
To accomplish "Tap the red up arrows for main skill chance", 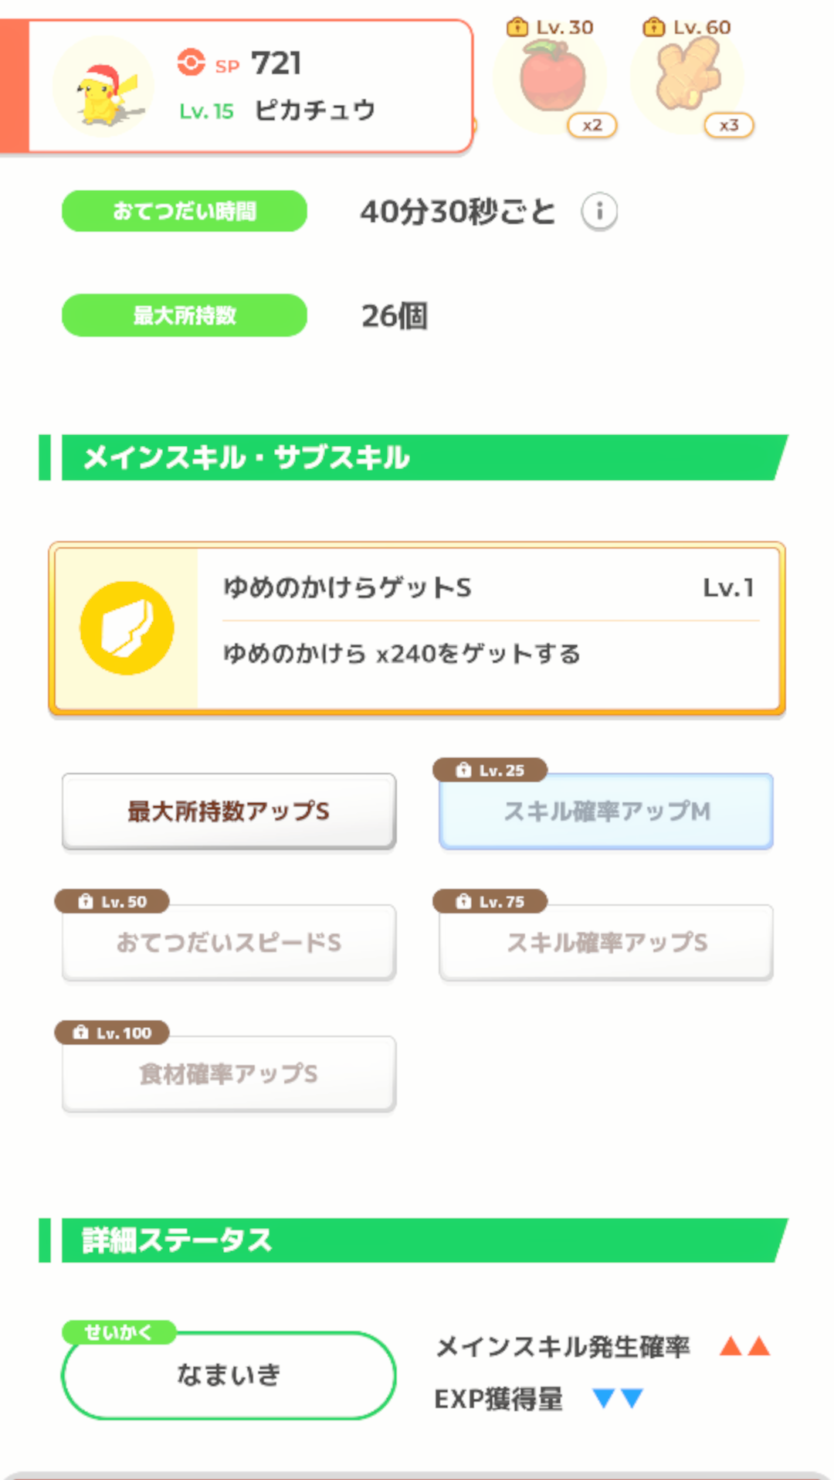I will pyautogui.click(x=744, y=1346).
